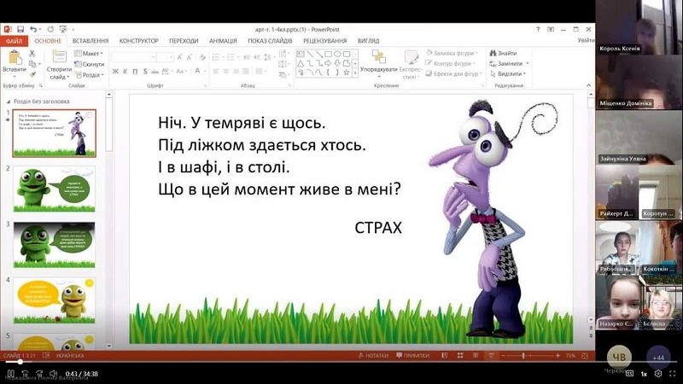This screenshot has width=683, height=384.
Task: Pause the video playback
Action: click(11, 374)
